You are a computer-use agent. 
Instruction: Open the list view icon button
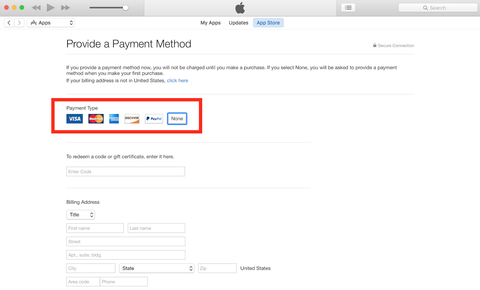tap(348, 8)
